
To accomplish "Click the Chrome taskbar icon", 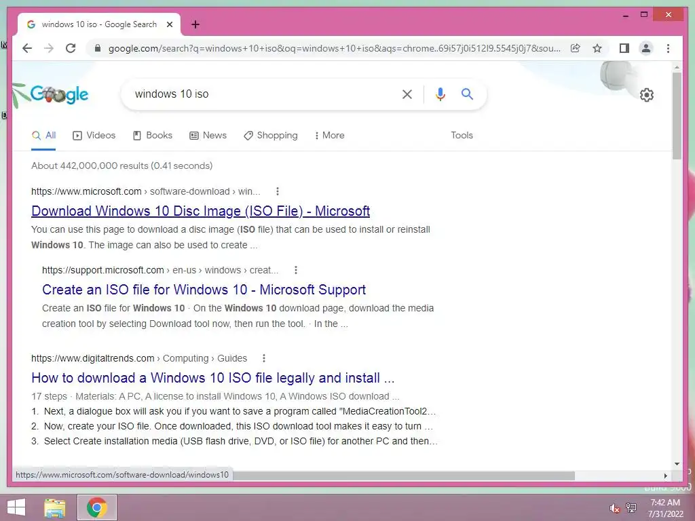I will tap(97, 507).
